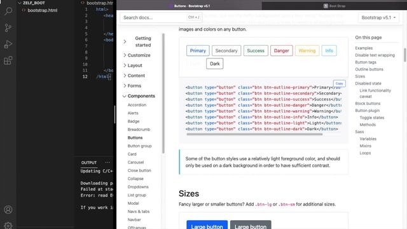The width and height of the screenshot is (407, 229).
Task: Open the Search view in VS Code
Action: click(8, 11)
